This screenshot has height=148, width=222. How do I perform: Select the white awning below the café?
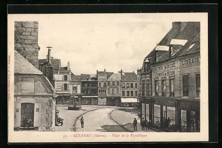tap(129, 100)
